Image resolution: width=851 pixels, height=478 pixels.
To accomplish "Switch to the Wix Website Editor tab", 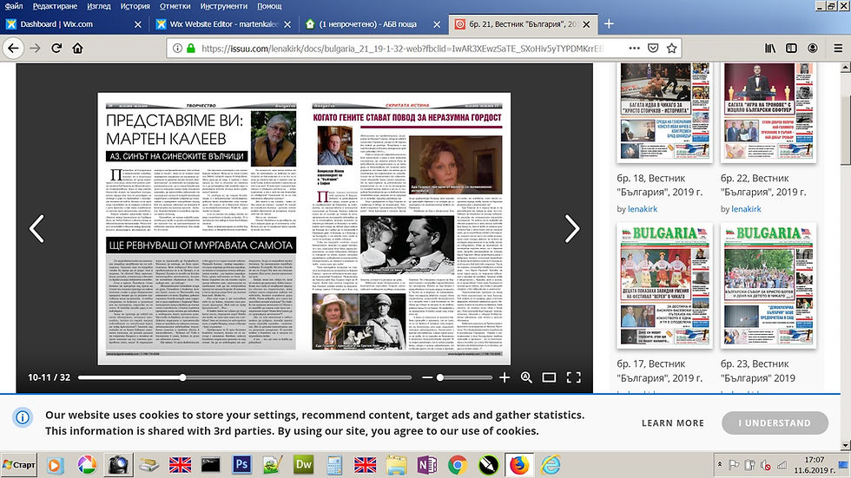I will (224, 23).
